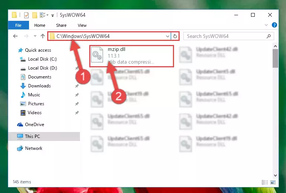Switch to the Share ribbon tab

pos(61,25)
